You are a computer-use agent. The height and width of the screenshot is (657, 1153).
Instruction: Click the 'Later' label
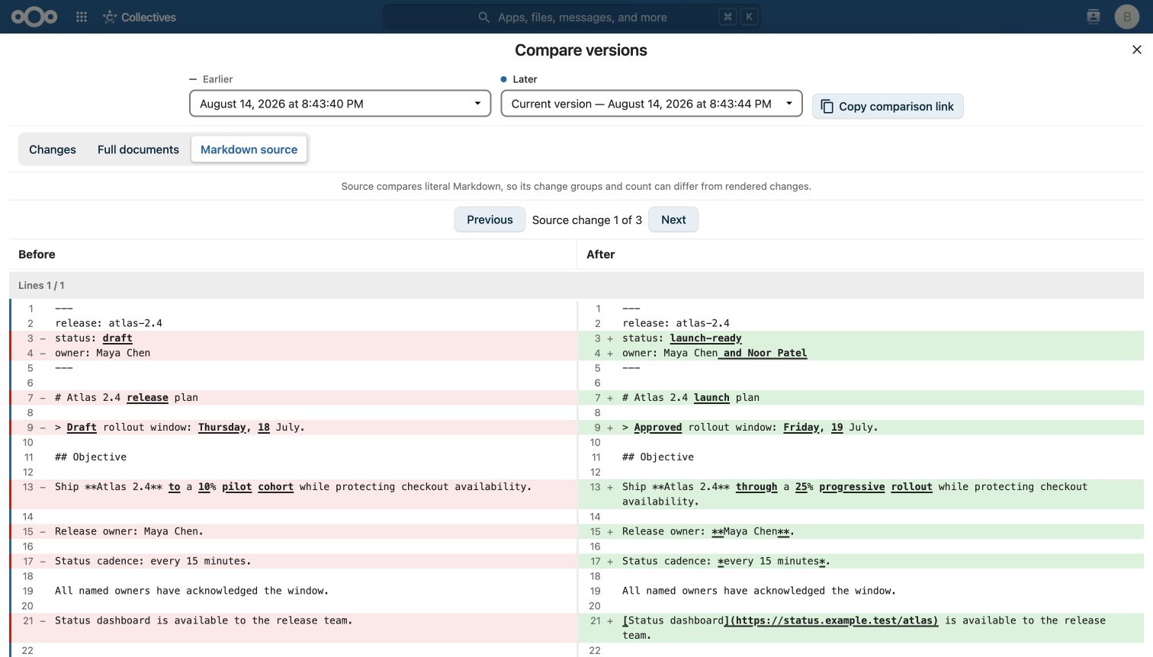[x=525, y=79]
